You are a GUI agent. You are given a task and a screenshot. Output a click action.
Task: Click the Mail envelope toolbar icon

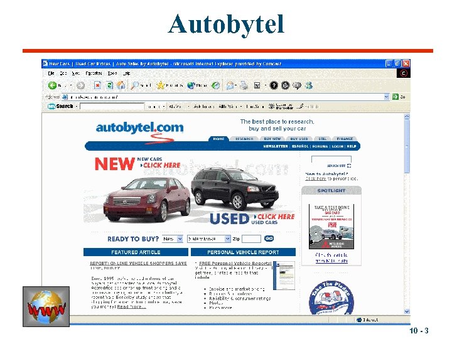(230, 85)
